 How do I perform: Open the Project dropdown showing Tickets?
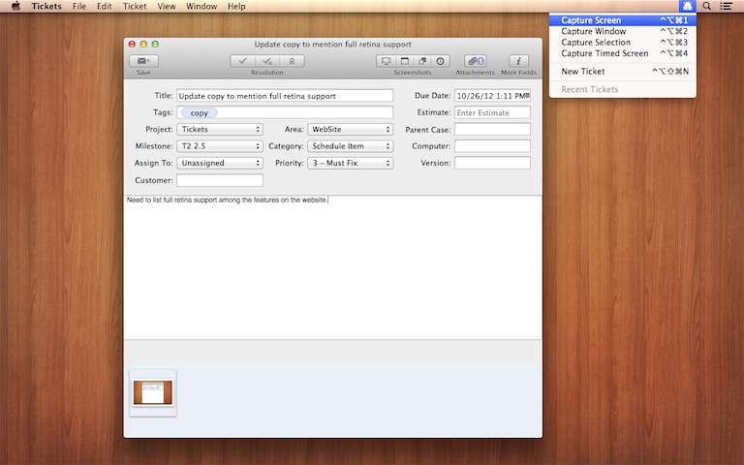point(220,129)
